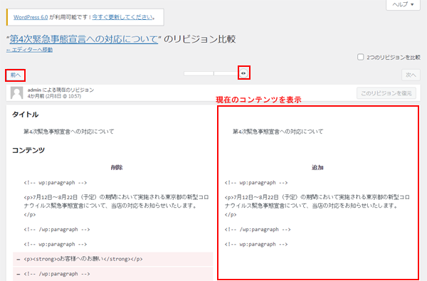The height and width of the screenshot is (281, 427).
Task: Select the 'admin による現在のリビジョン' text
Action: click(60, 90)
